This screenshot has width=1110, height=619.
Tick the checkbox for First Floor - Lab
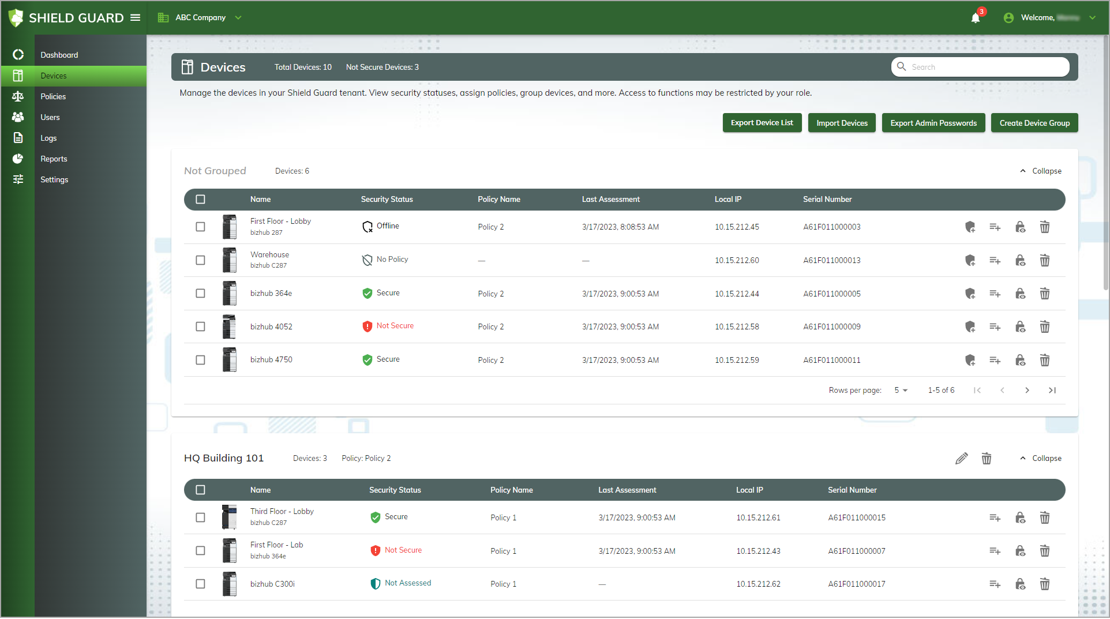[200, 551]
